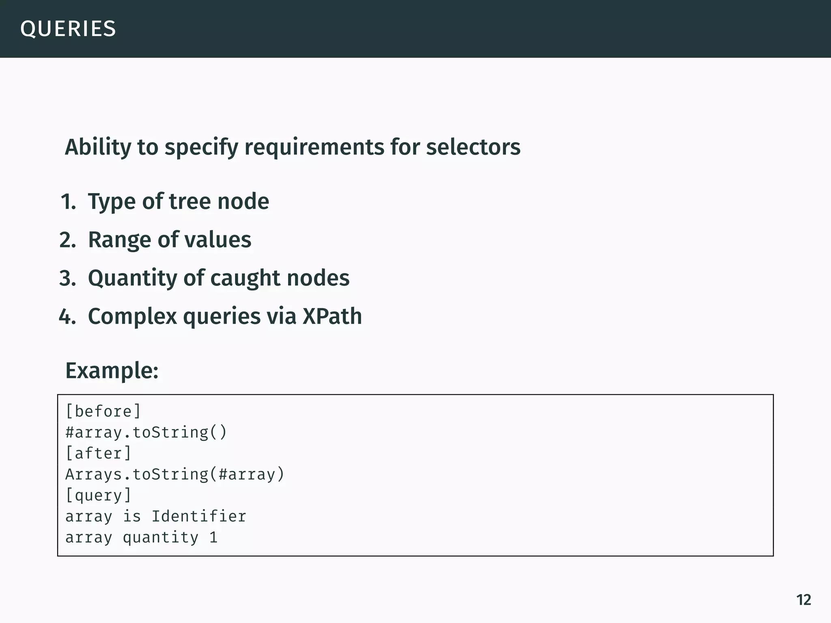Screen dimensions: 831x623
Task: Click the Example: label
Action: click(x=112, y=371)
